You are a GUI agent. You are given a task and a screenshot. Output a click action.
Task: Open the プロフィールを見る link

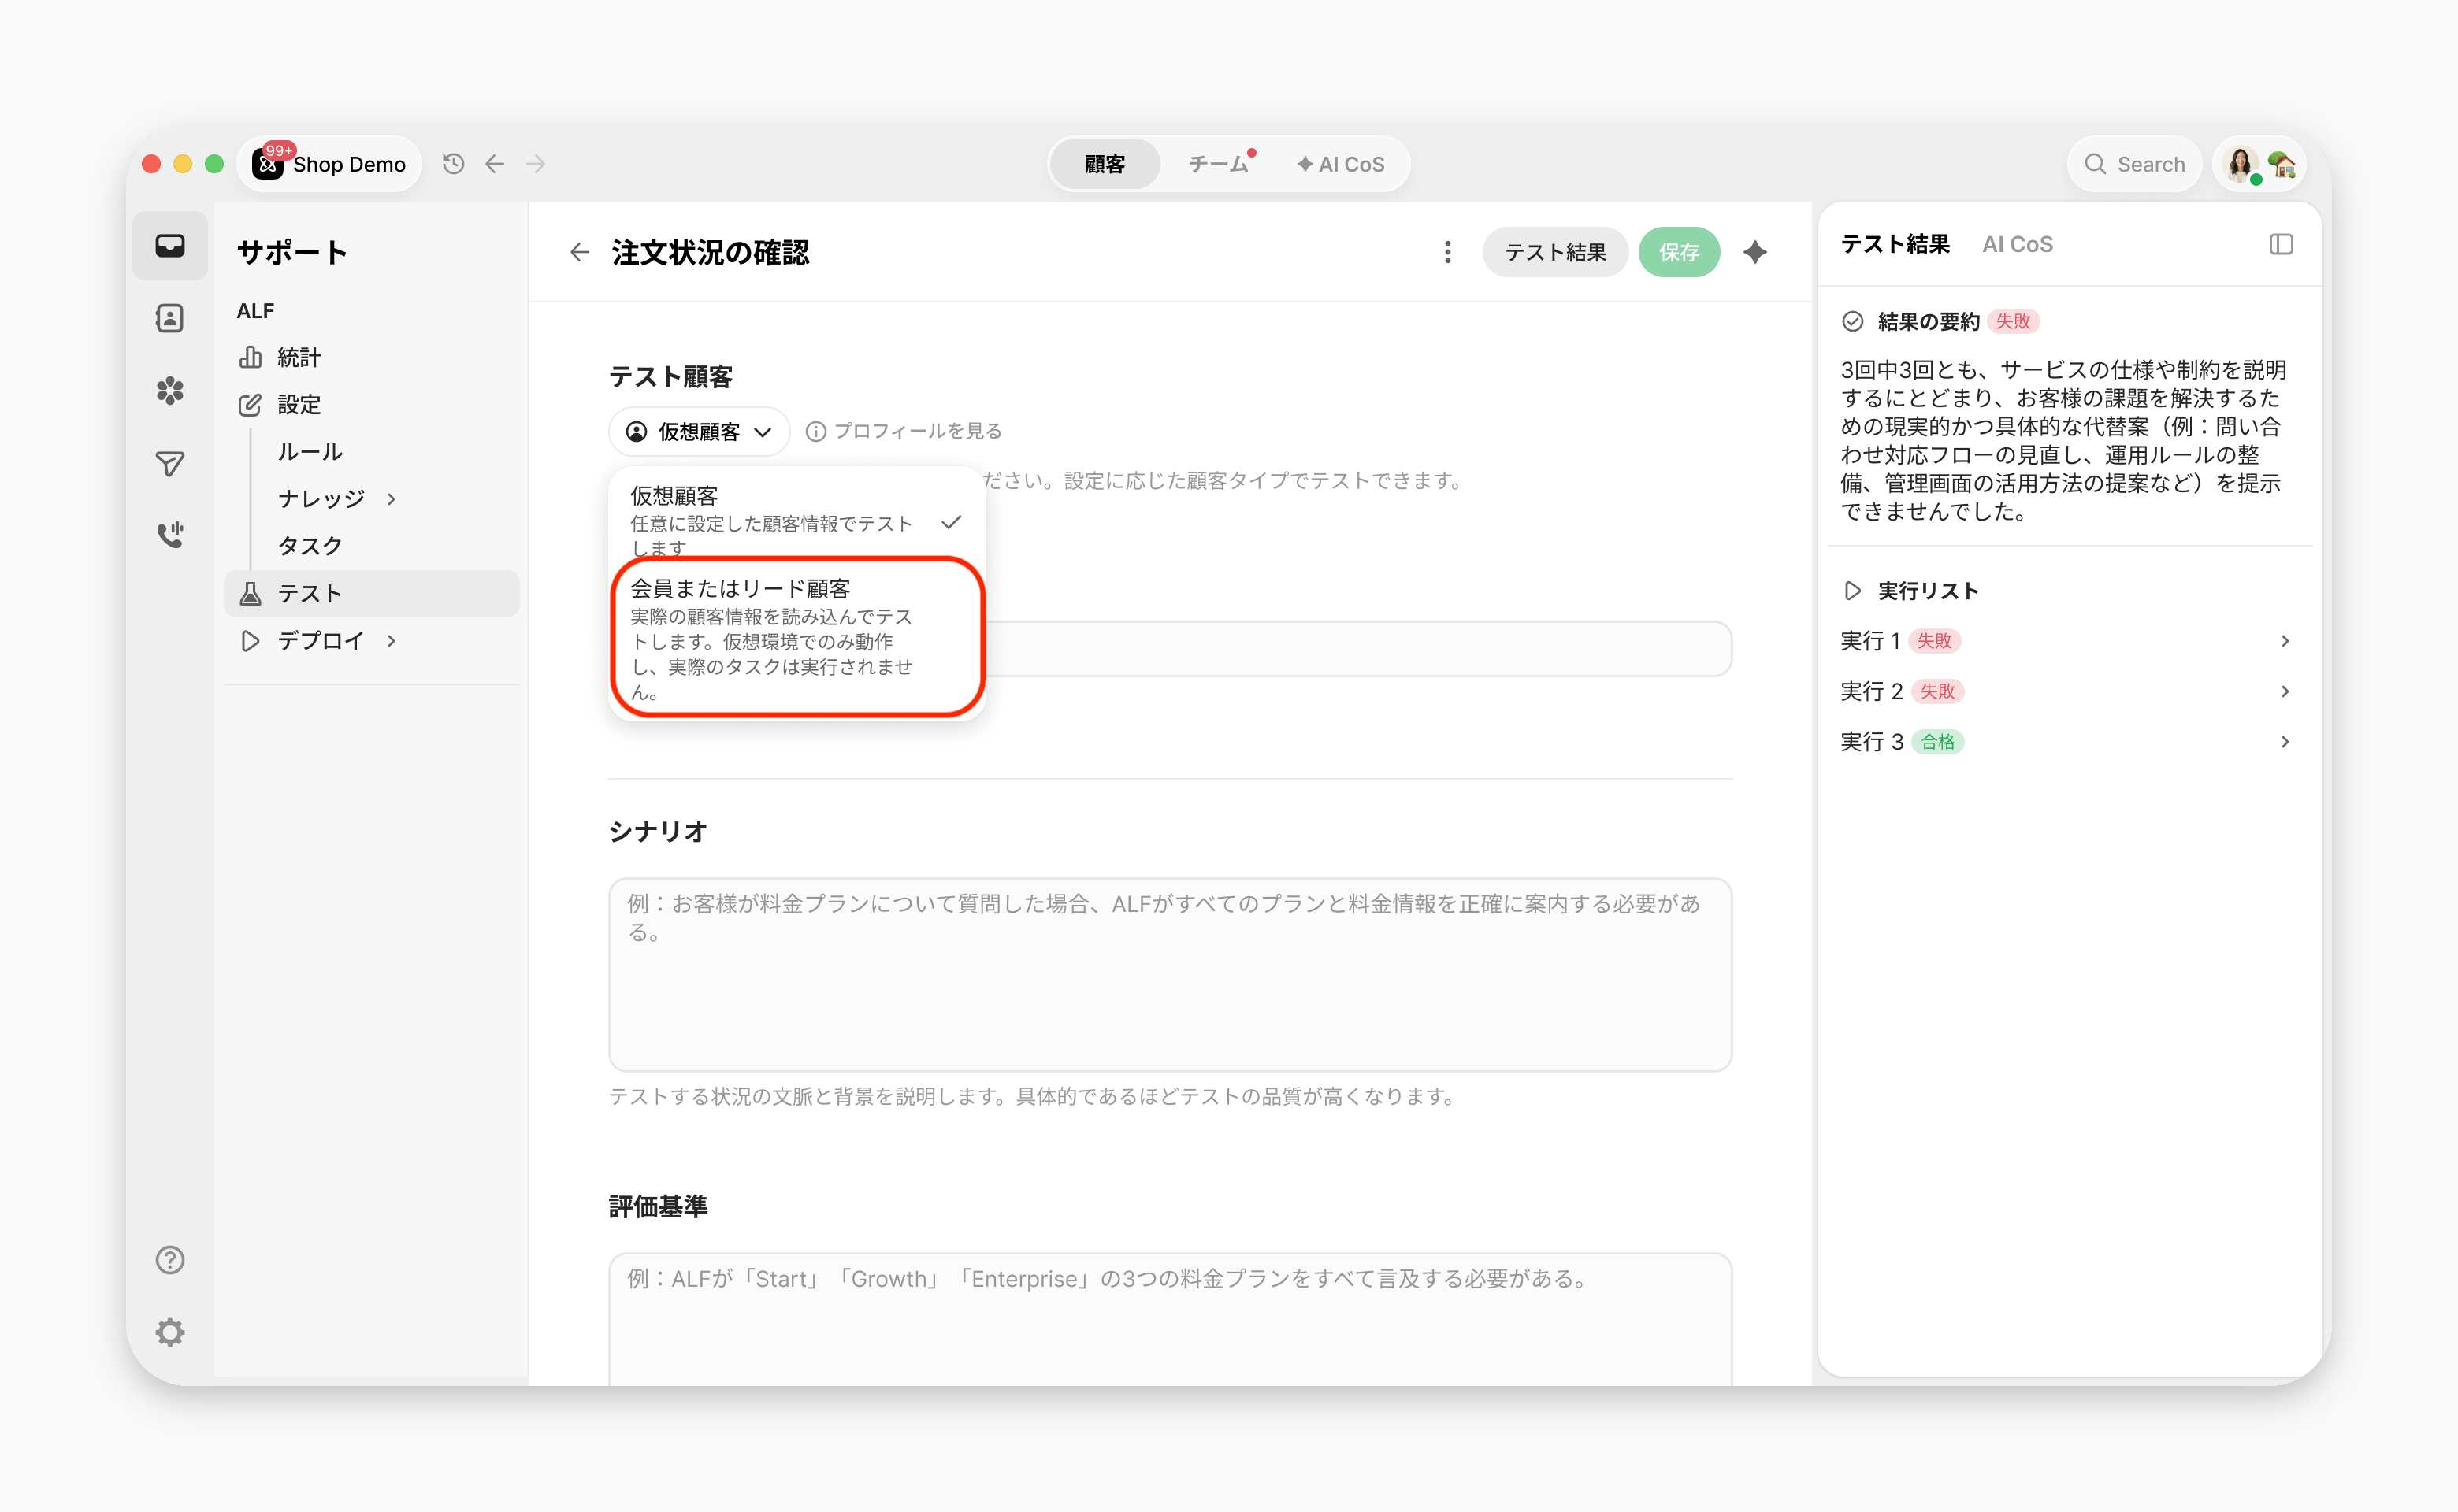(917, 431)
